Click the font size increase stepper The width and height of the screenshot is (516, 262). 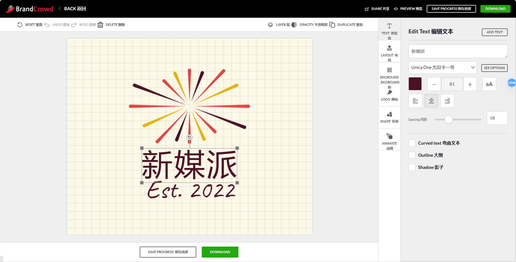coord(470,84)
